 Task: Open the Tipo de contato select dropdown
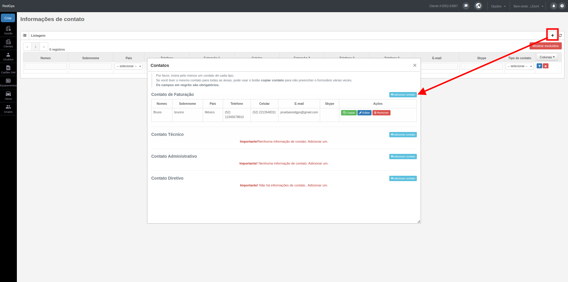click(x=519, y=66)
